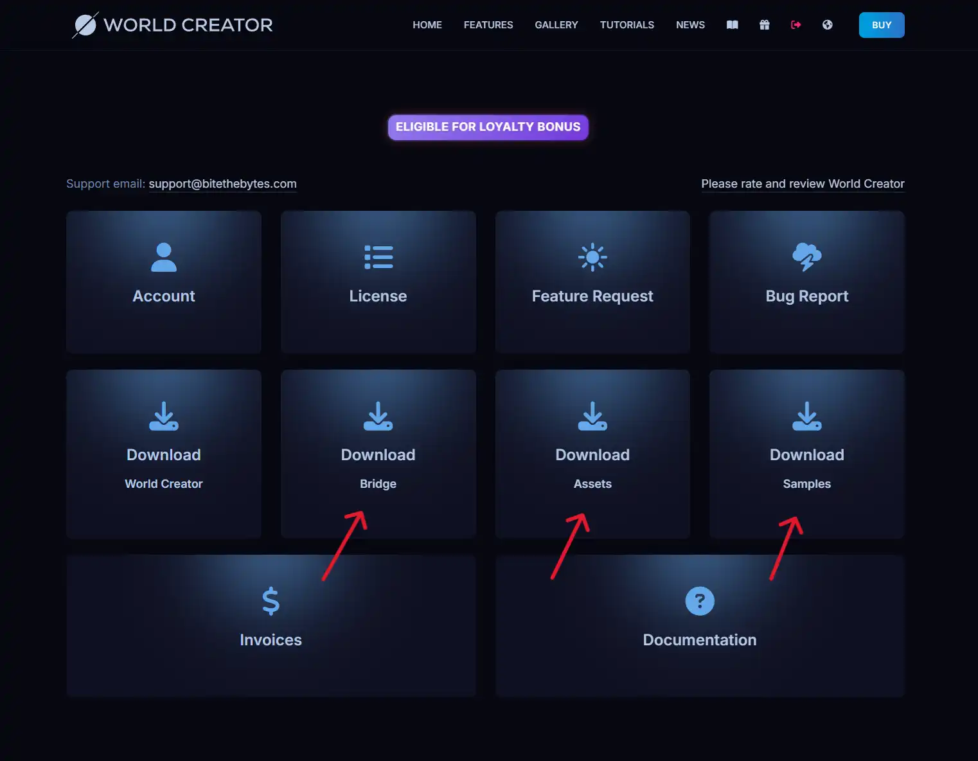This screenshot has height=761, width=978.
Task: Click the Bug Report cloud icon
Action: point(806,257)
